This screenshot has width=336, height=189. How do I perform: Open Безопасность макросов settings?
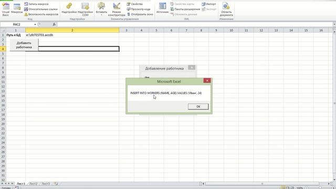(41, 14)
